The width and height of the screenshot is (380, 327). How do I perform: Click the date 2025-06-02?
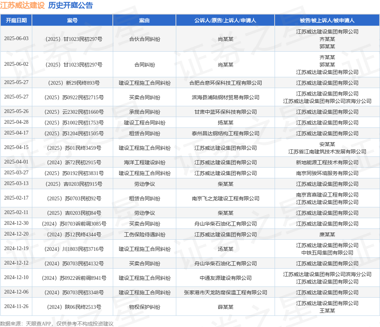pos(16,64)
